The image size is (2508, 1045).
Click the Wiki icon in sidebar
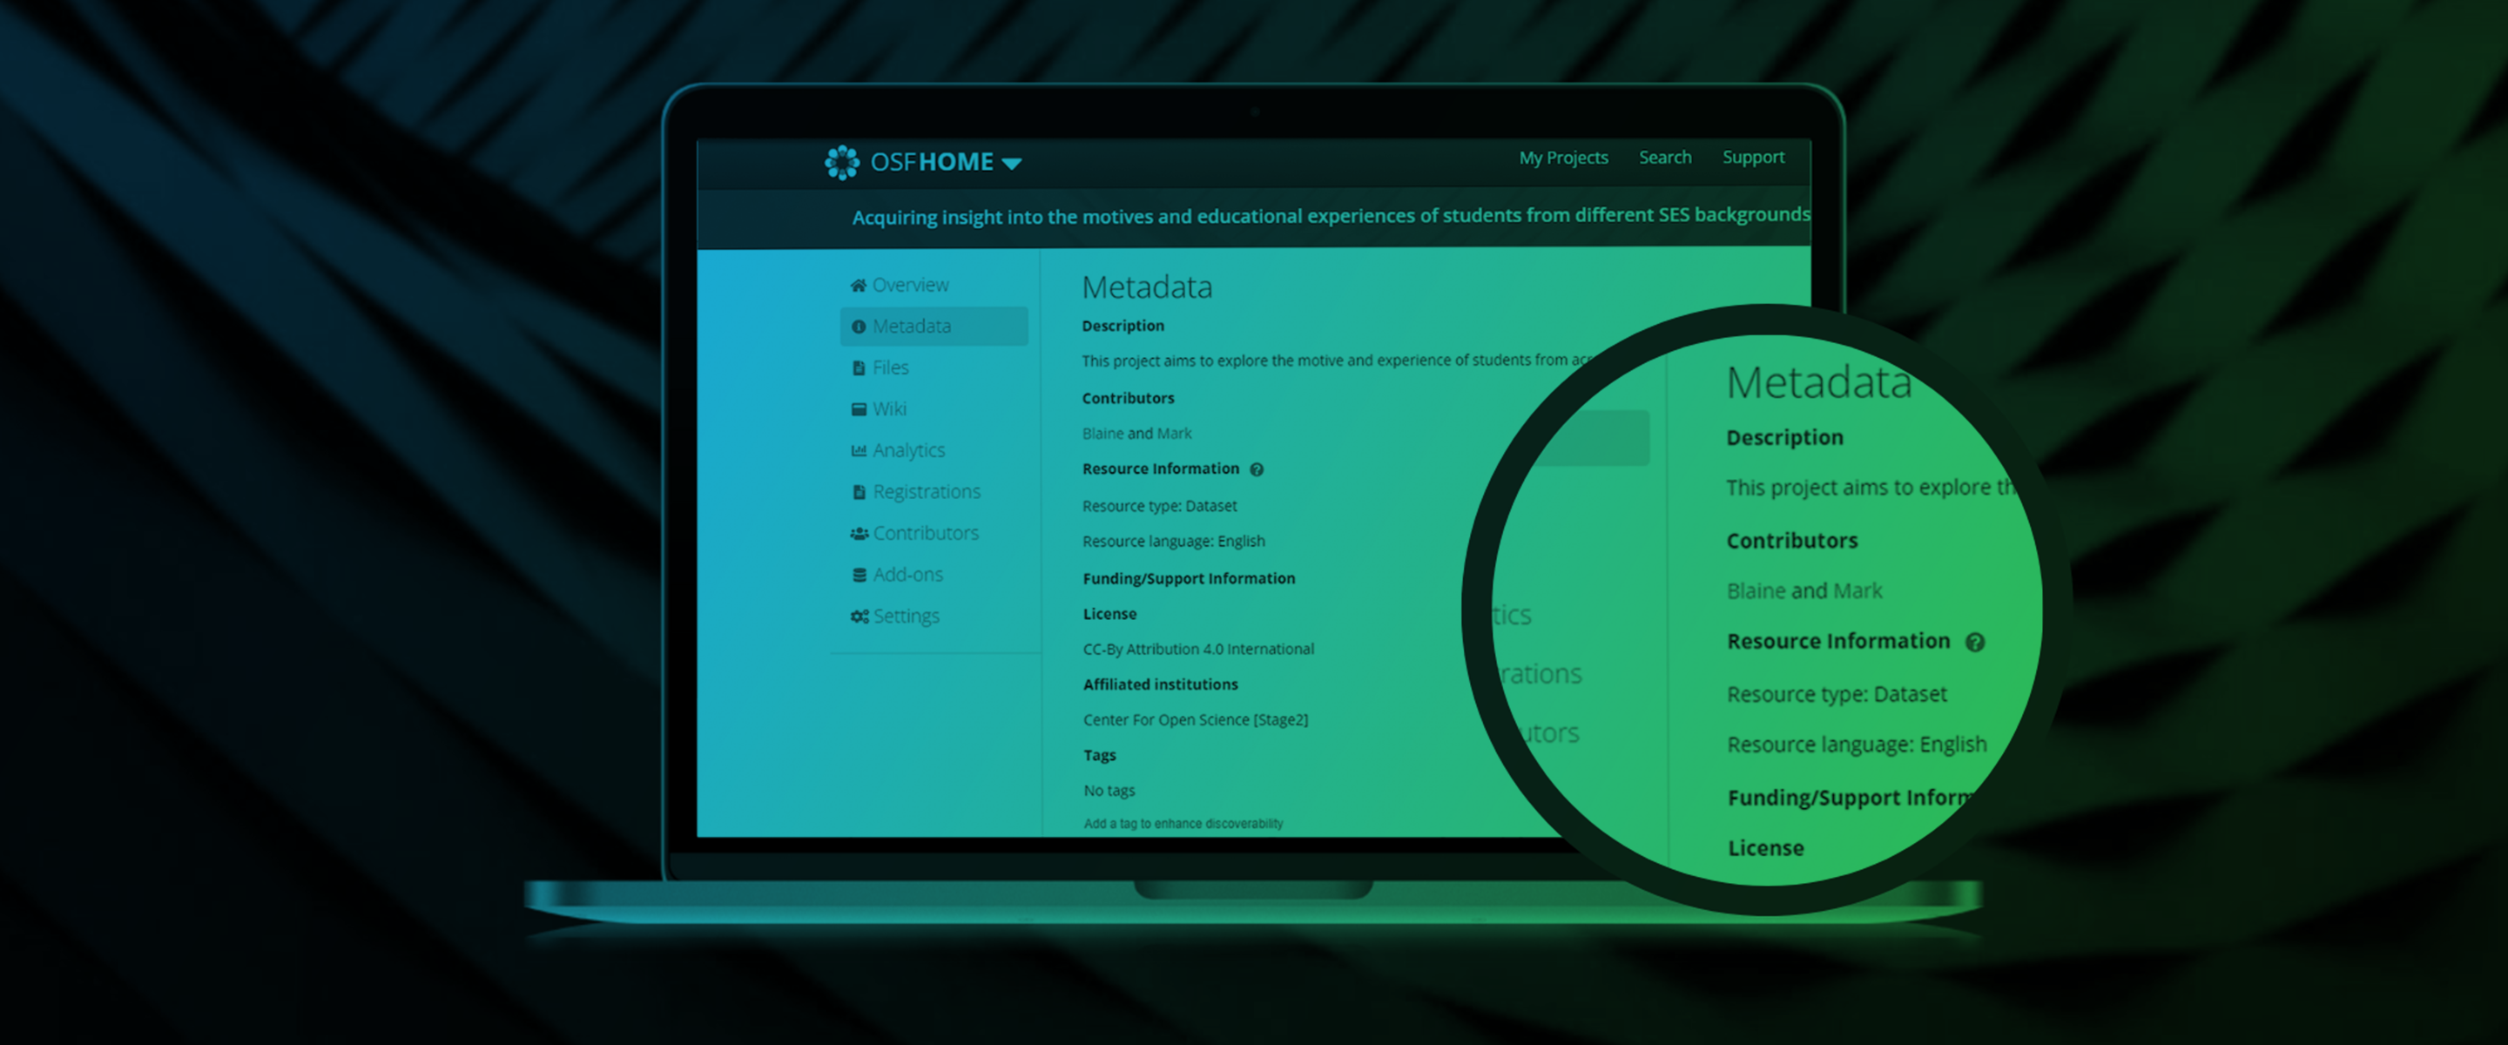coord(859,410)
